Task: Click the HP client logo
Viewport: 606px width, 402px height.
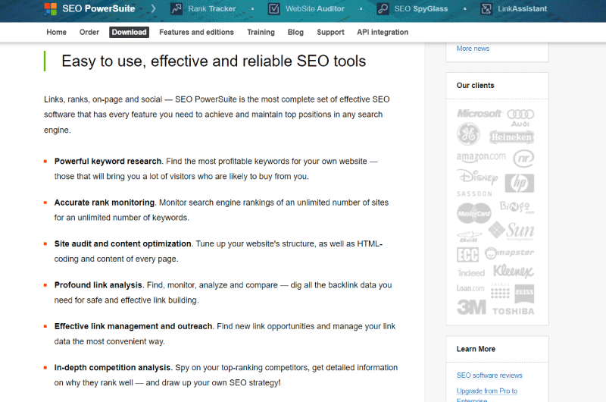Action: click(520, 183)
